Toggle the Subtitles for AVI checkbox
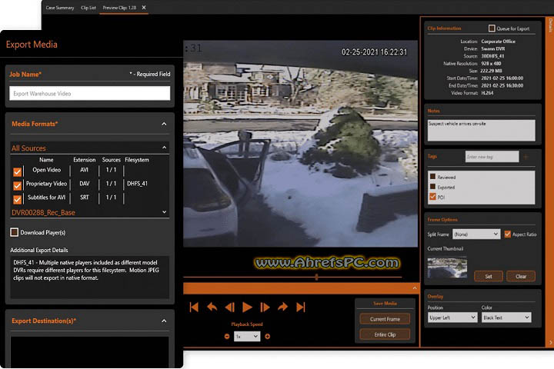This screenshot has width=554, height=369. pyautogui.click(x=17, y=200)
